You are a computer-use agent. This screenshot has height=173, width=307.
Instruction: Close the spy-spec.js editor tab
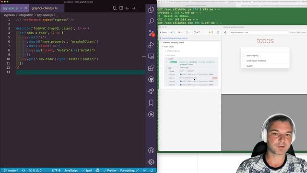pyautogui.click(x=25, y=8)
